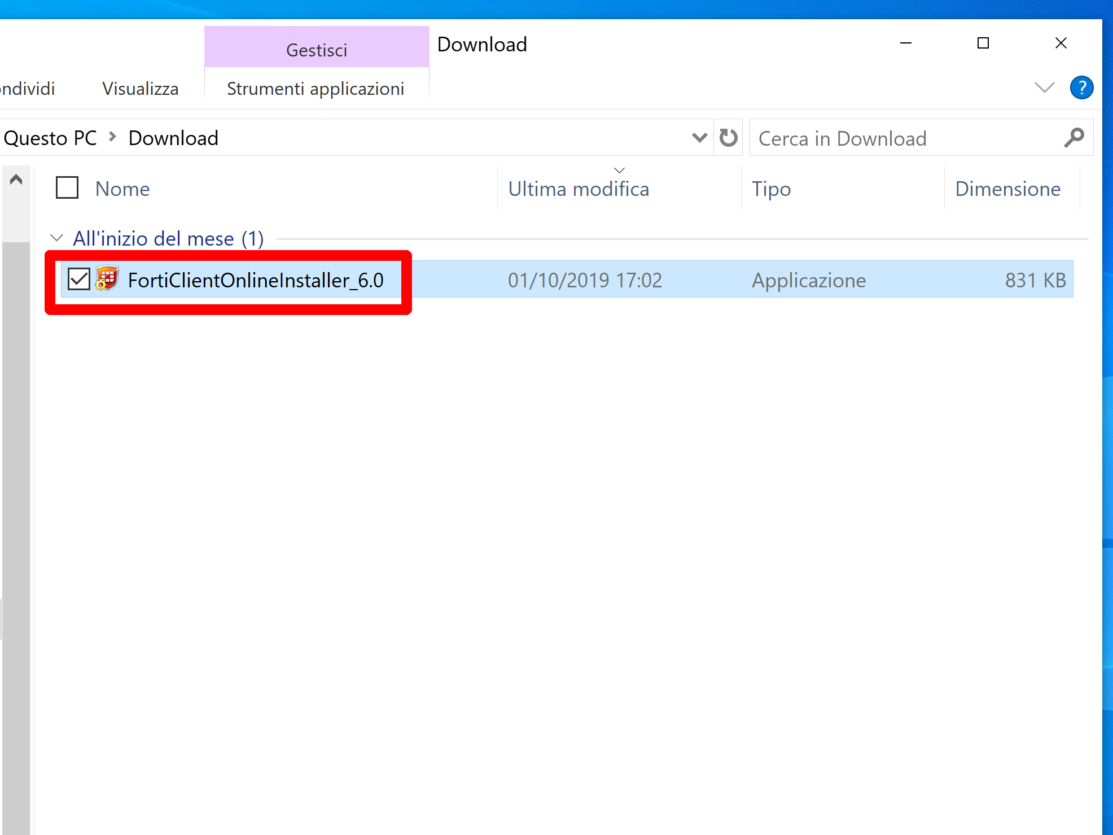This screenshot has width=1113, height=835.
Task: Click Download in the address breadcrumb
Action: coord(173,138)
